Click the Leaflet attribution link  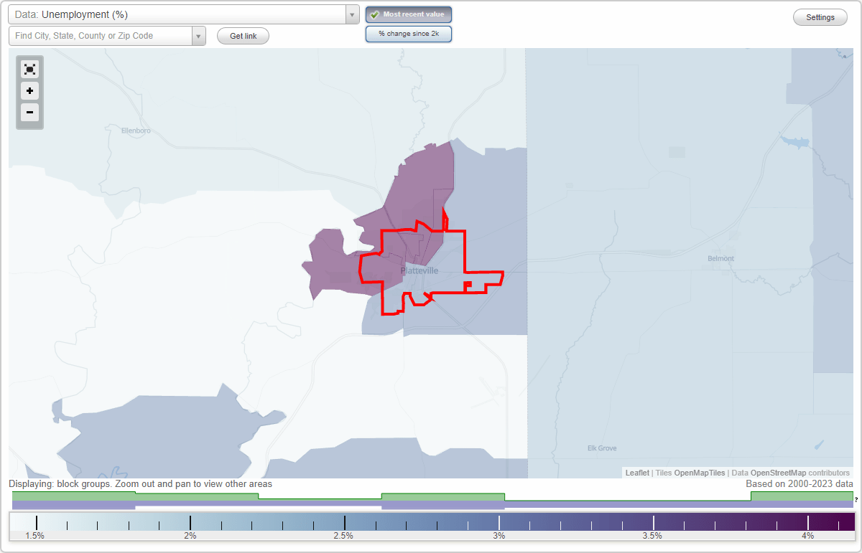637,473
